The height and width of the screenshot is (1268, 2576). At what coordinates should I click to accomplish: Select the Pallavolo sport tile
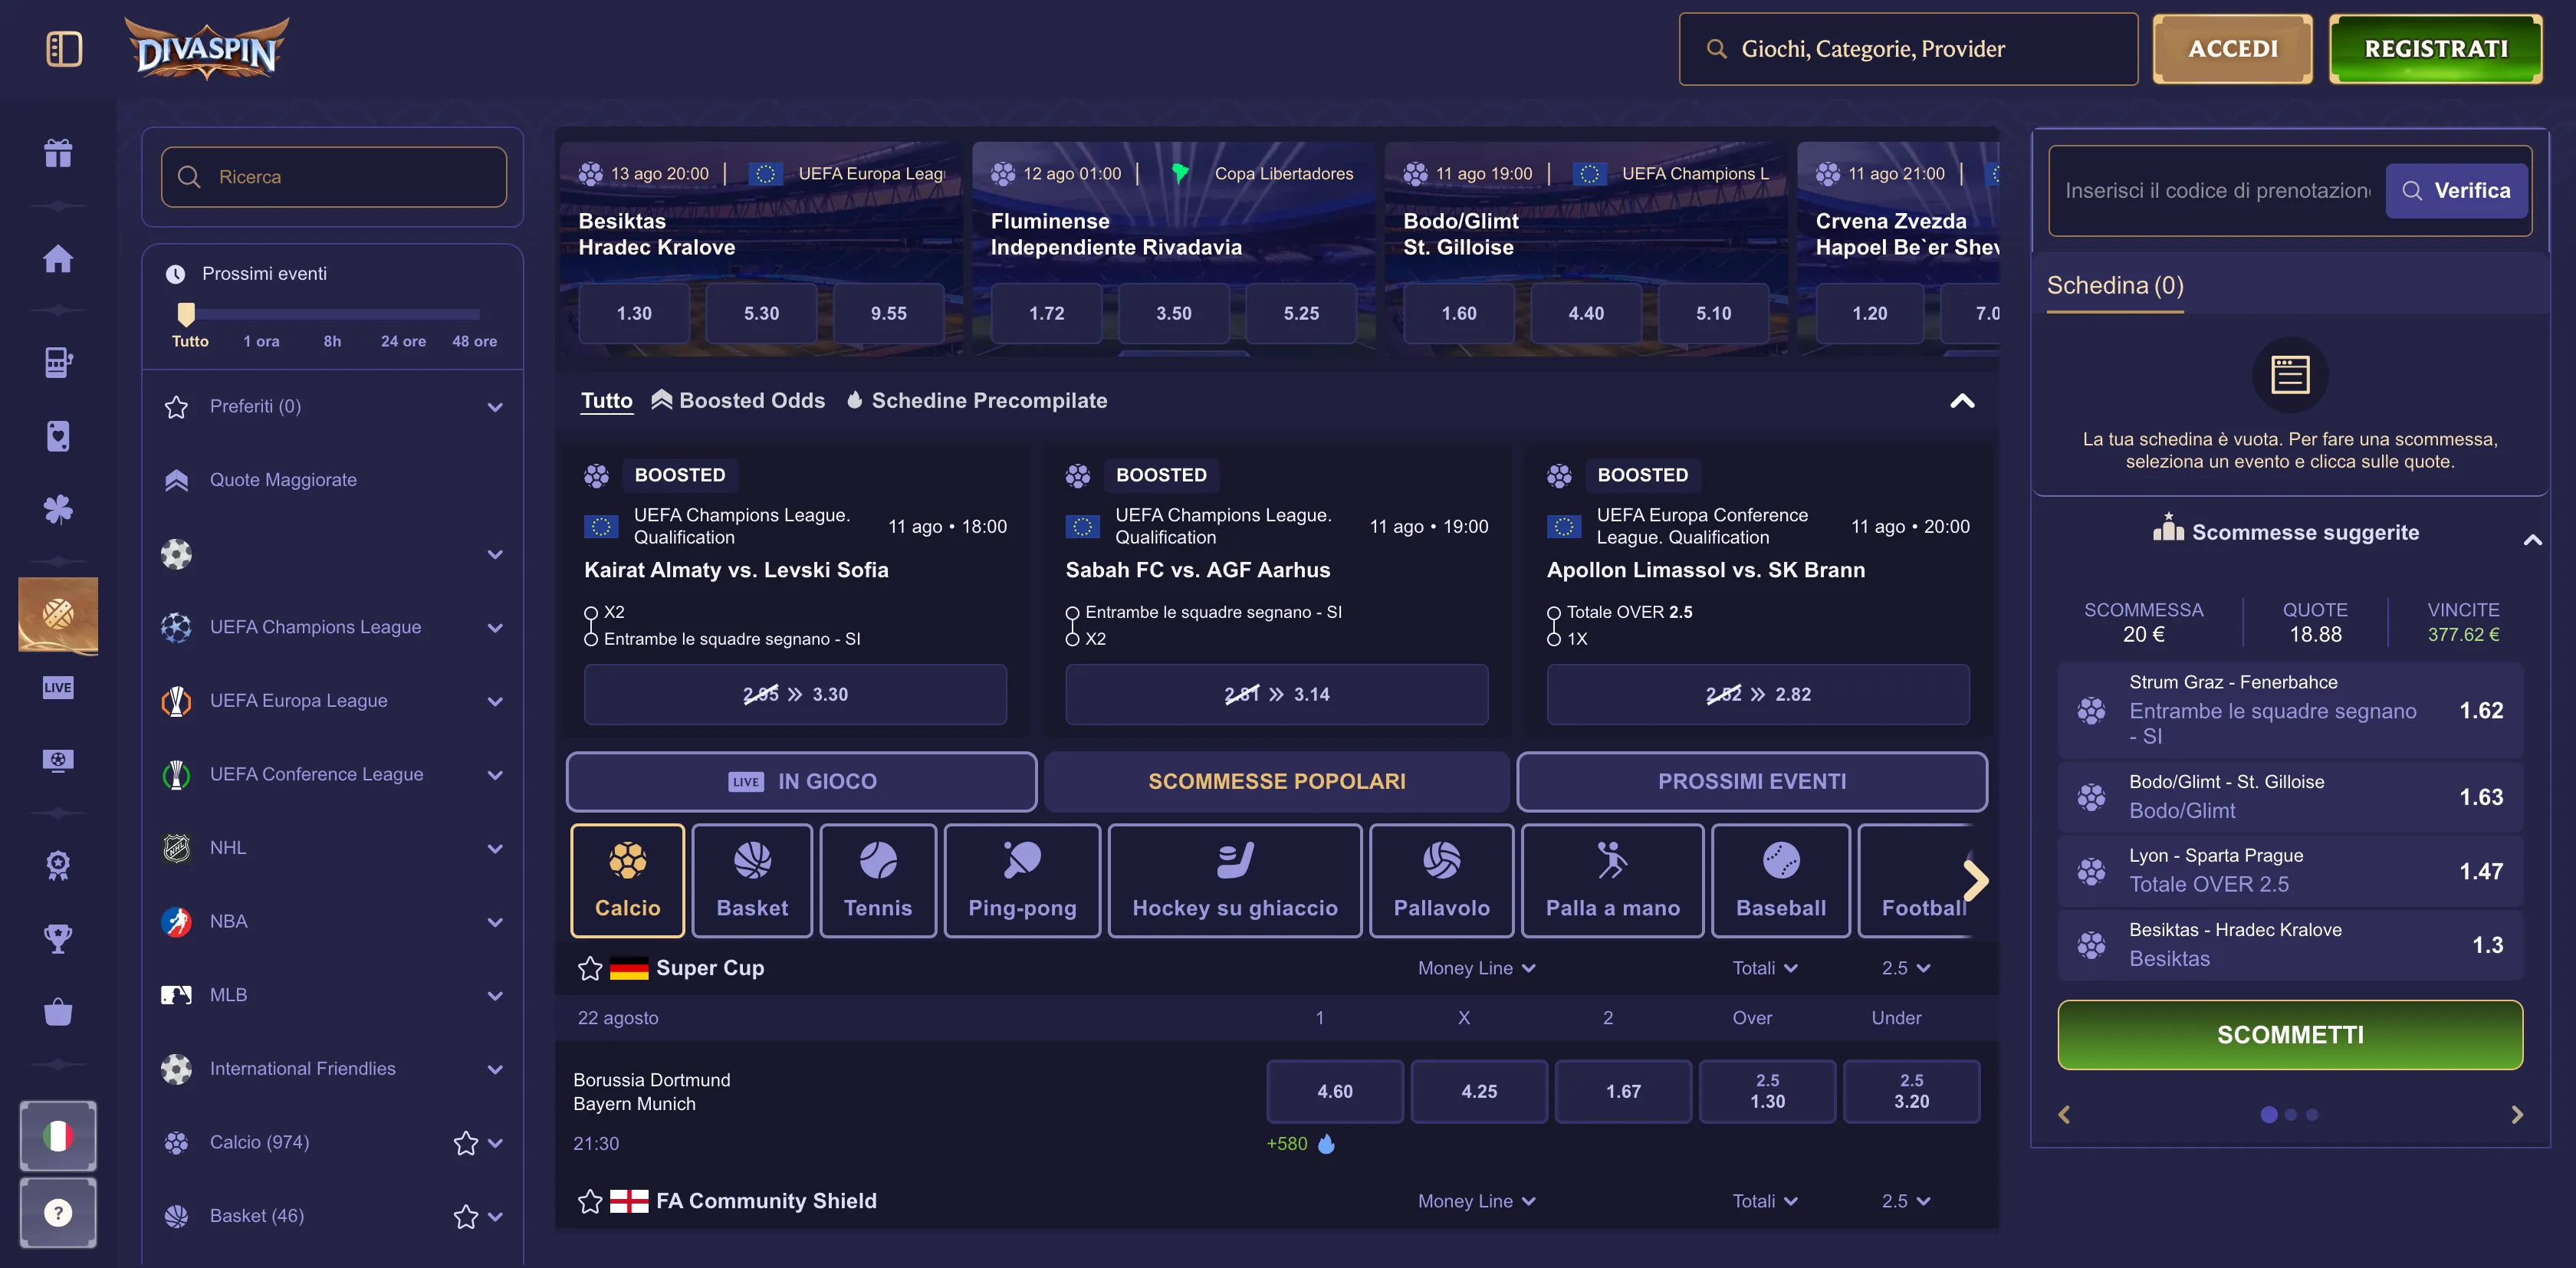pyautogui.click(x=1442, y=881)
